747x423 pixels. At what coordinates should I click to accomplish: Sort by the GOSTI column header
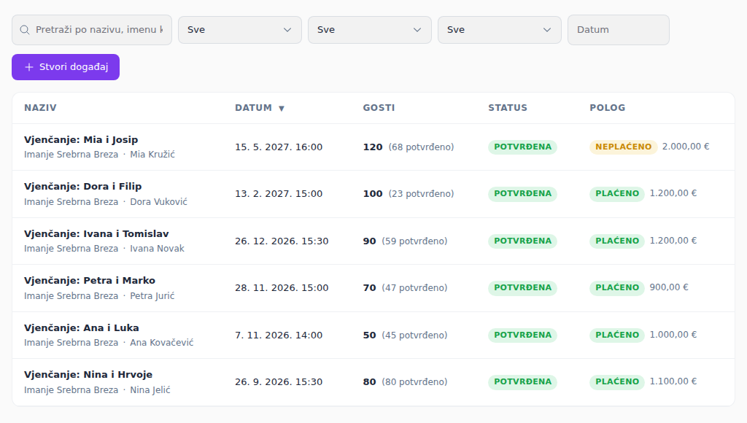[x=379, y=108]
